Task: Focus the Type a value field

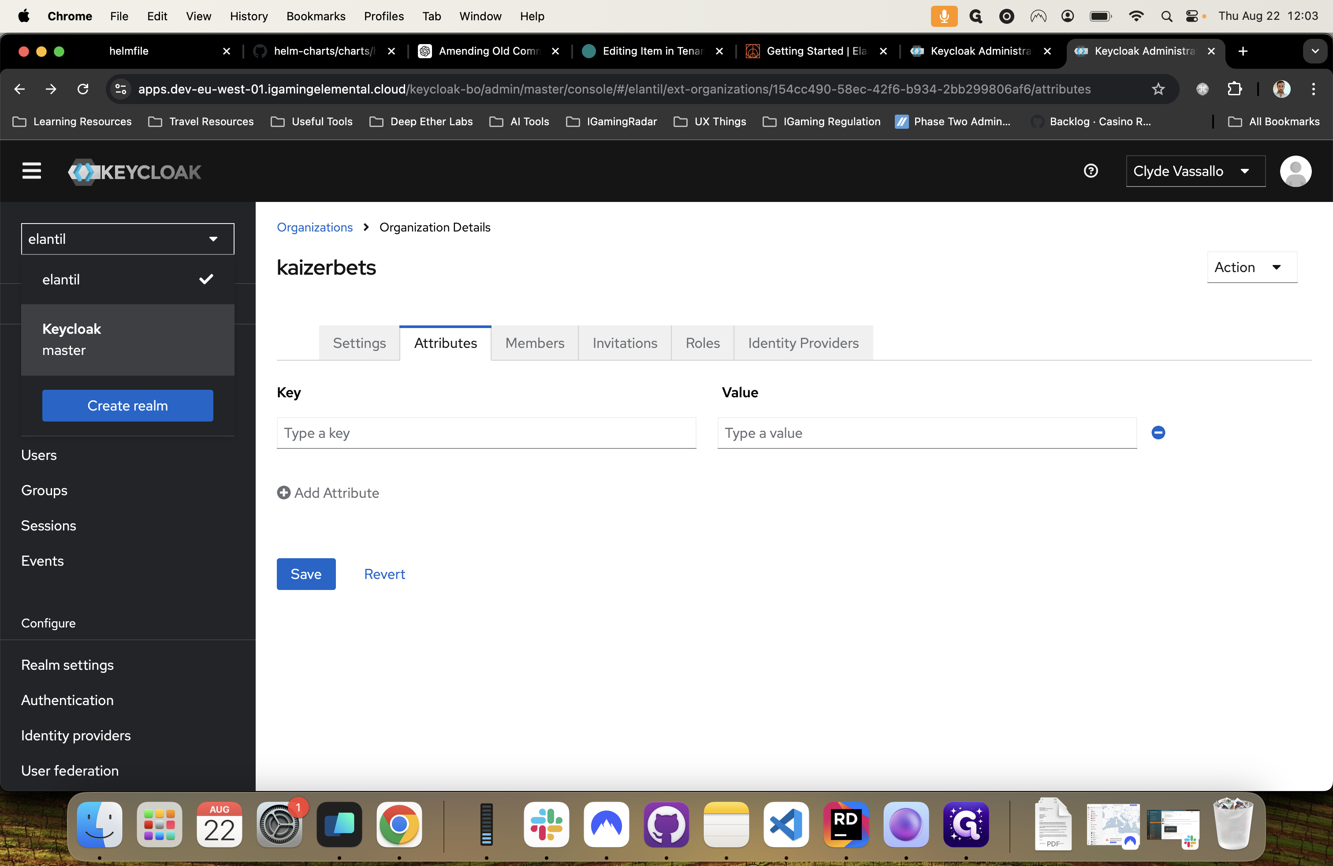Action: [x=927, y=433]
